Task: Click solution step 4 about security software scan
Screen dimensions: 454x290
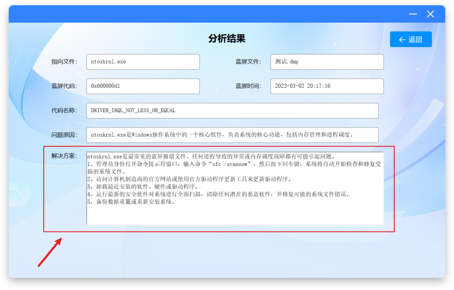Action: [x=219, y=194]
